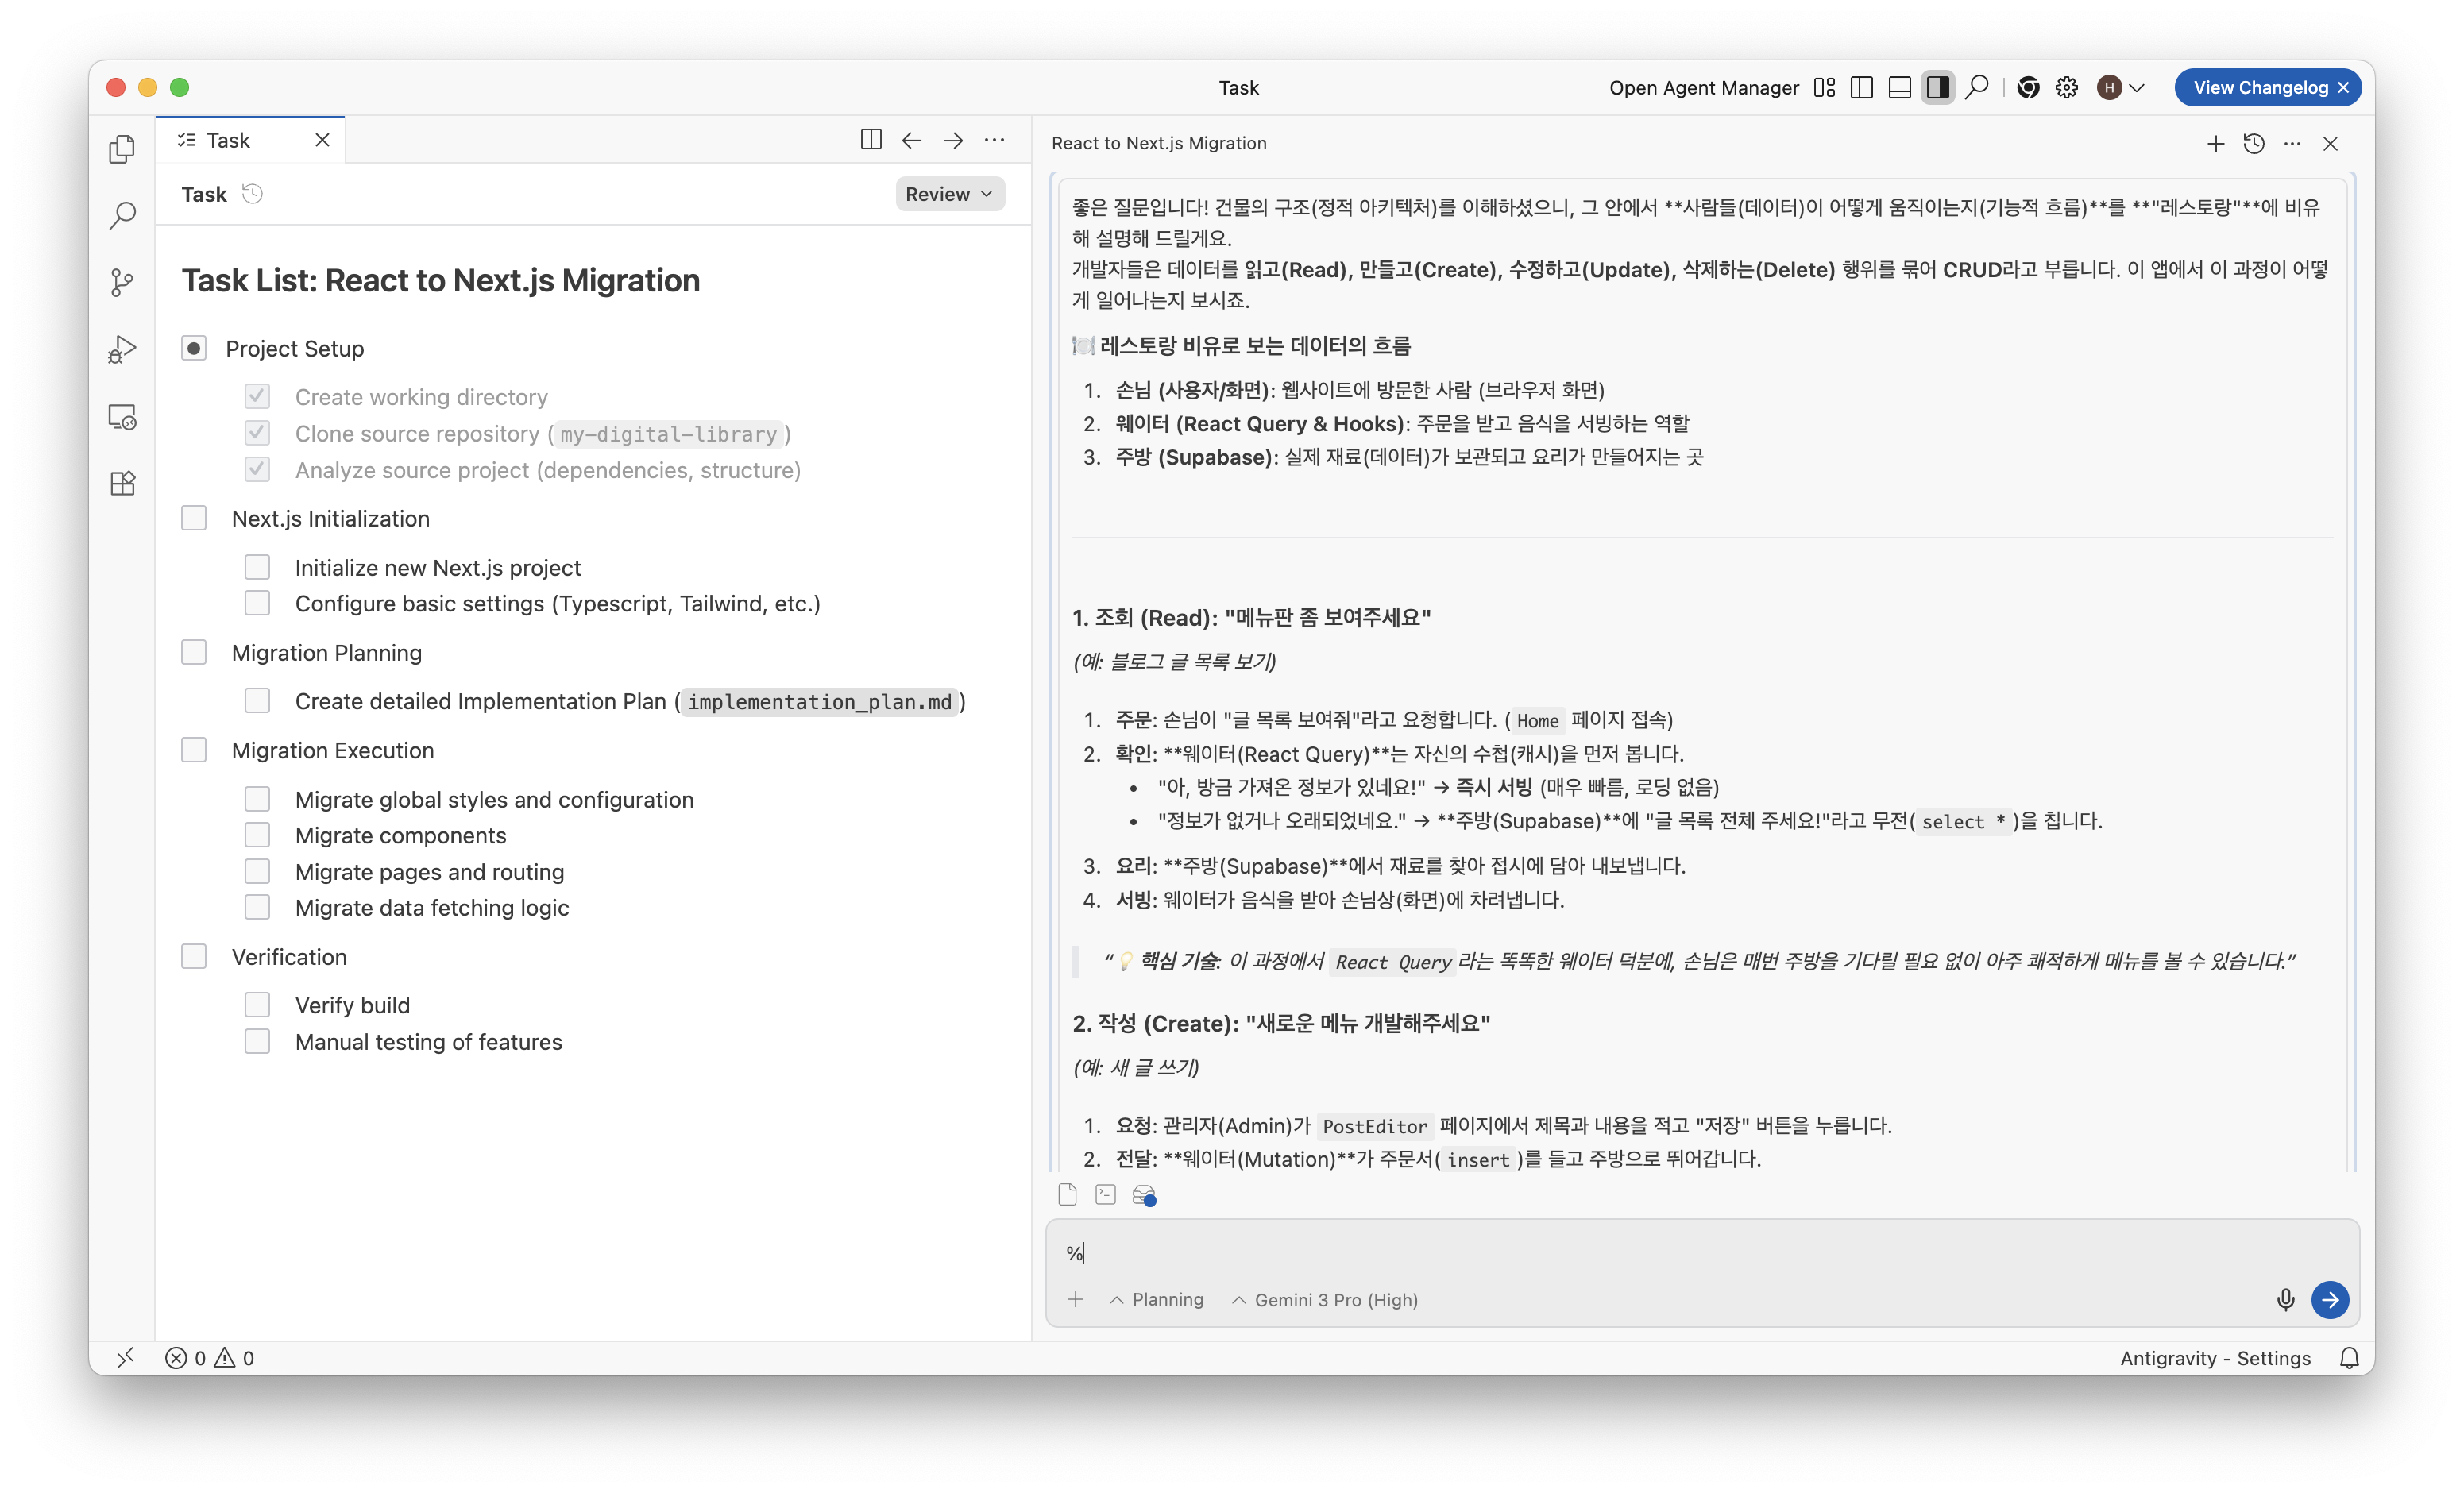This screenshot has height=1493, width=2464.
Task: Click Open Agent Manager
Action: pos(1703,88)
